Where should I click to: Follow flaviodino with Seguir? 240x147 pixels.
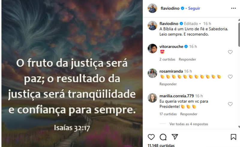pos(194,8)
